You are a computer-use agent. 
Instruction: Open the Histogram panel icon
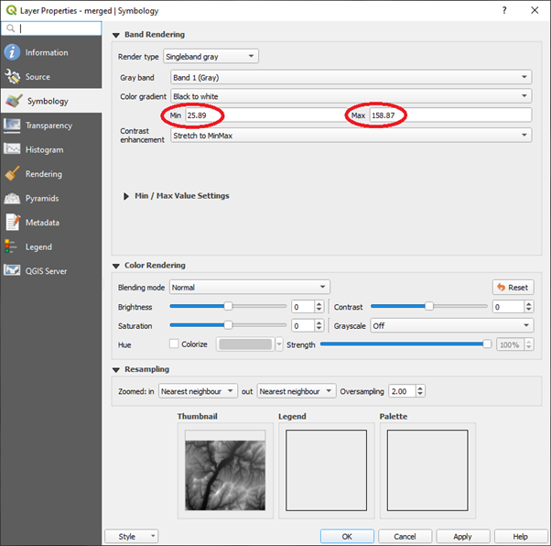pyautogui.click(x=13, y=149)
